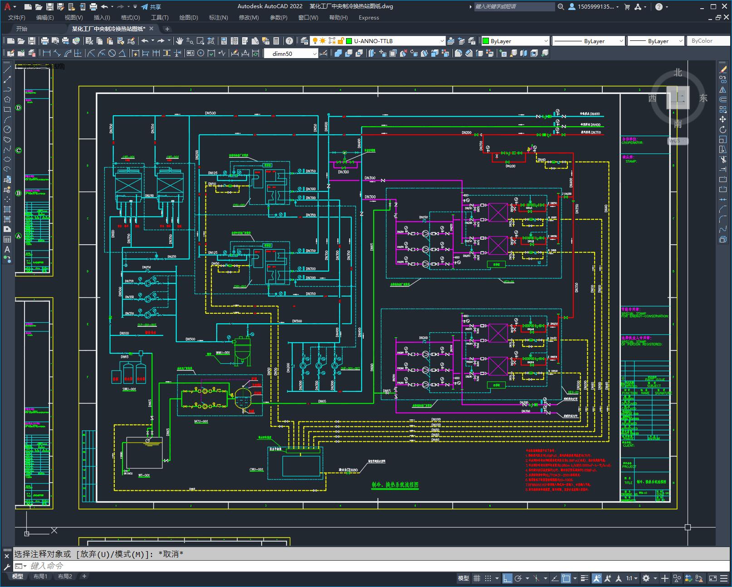Click the Match Properties icon
The height and width of the screenshot is (587, 732).
pyautogui.click(x=131, y=41)
